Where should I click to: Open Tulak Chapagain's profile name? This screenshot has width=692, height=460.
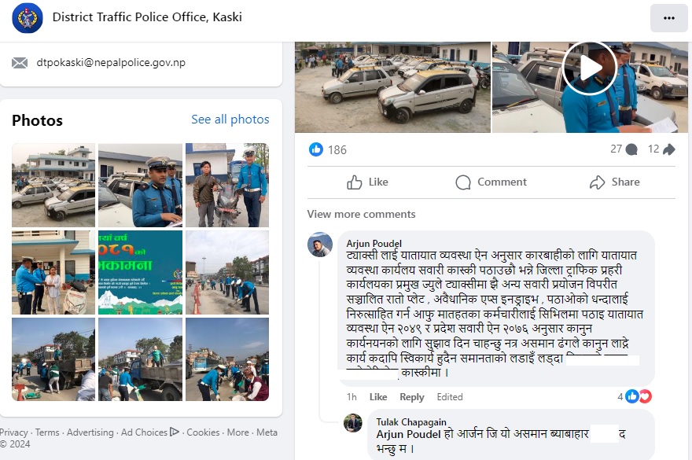tap(411, 422)
